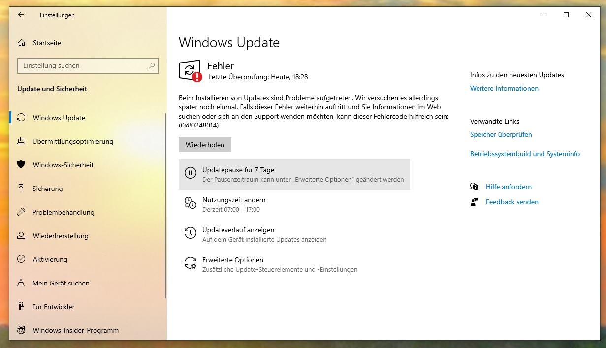Click the Windows-Sicherheit shield icon
This screenshot has height=348, width=606.
(21, 165)
